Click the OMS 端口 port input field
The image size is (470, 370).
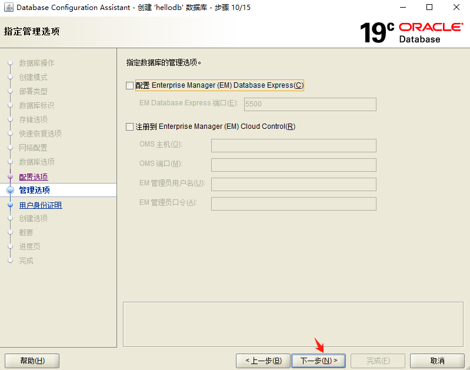pyautogui.click(x=294, y=165)
